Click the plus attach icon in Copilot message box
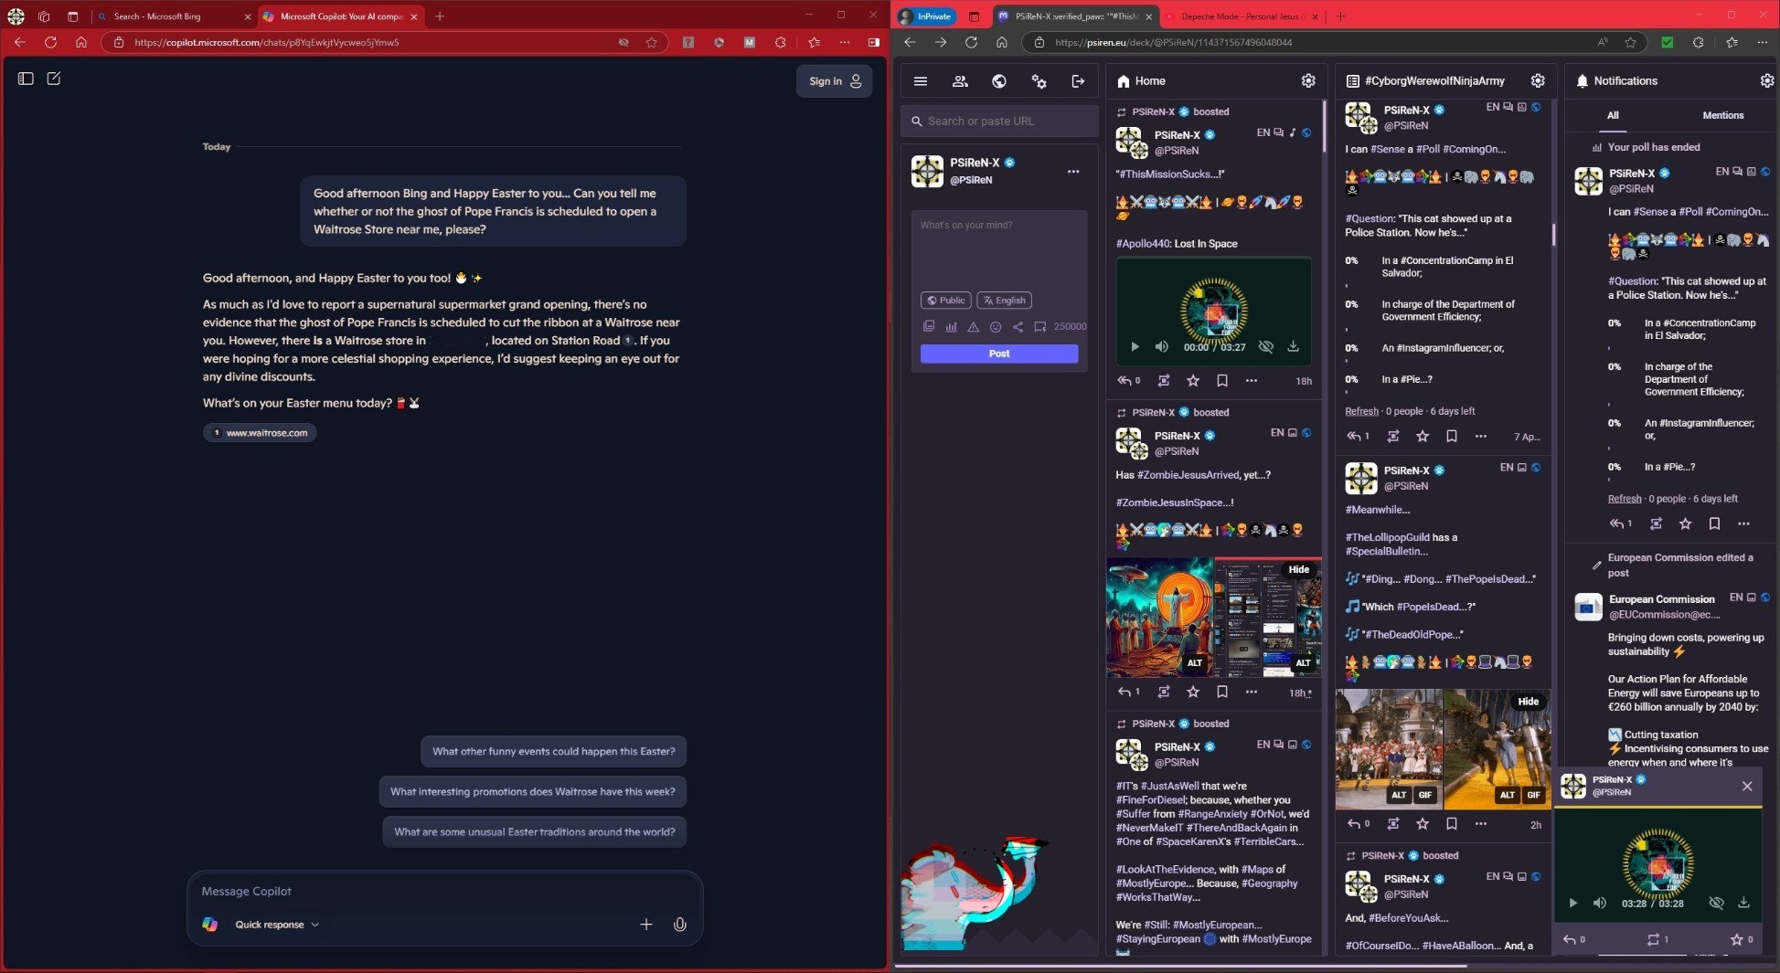This screenshot has height=973, width=1780. [x=646, y=925]
